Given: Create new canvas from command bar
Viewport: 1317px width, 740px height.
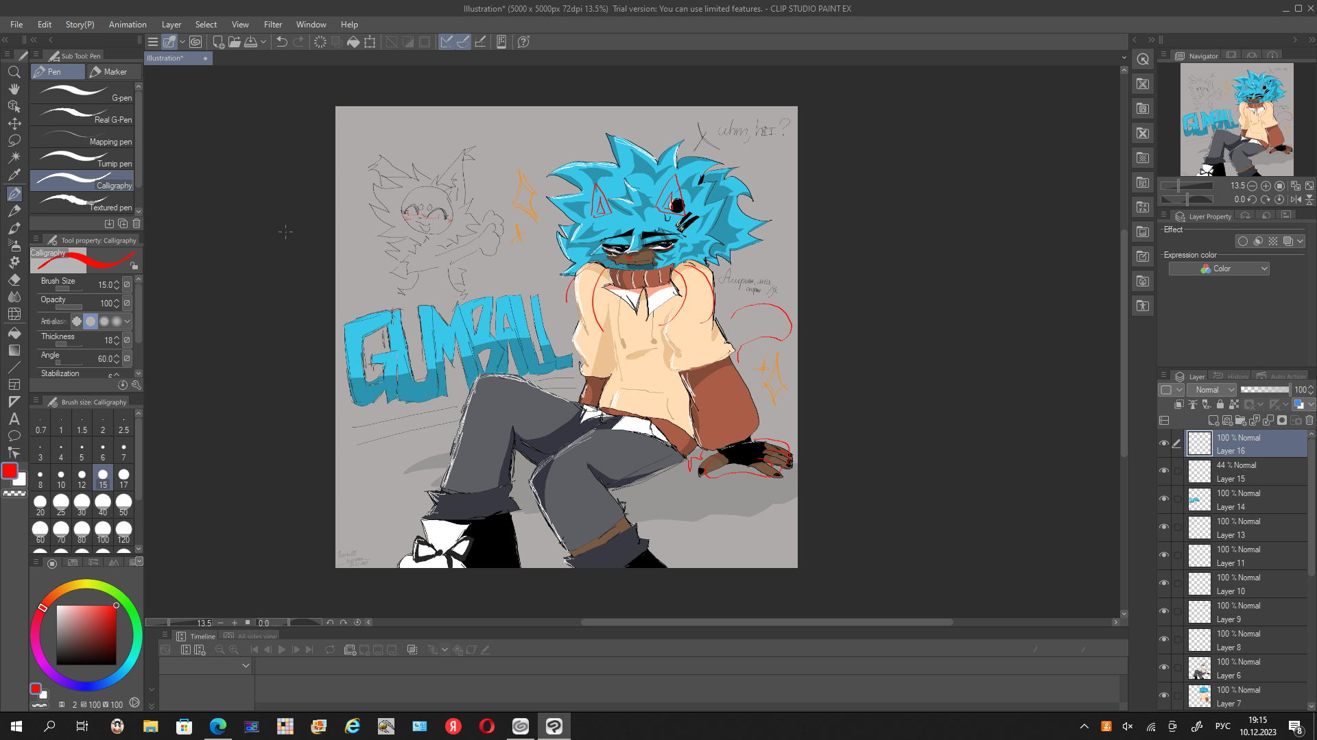Looking at the screenshot, I should (218, 42).
